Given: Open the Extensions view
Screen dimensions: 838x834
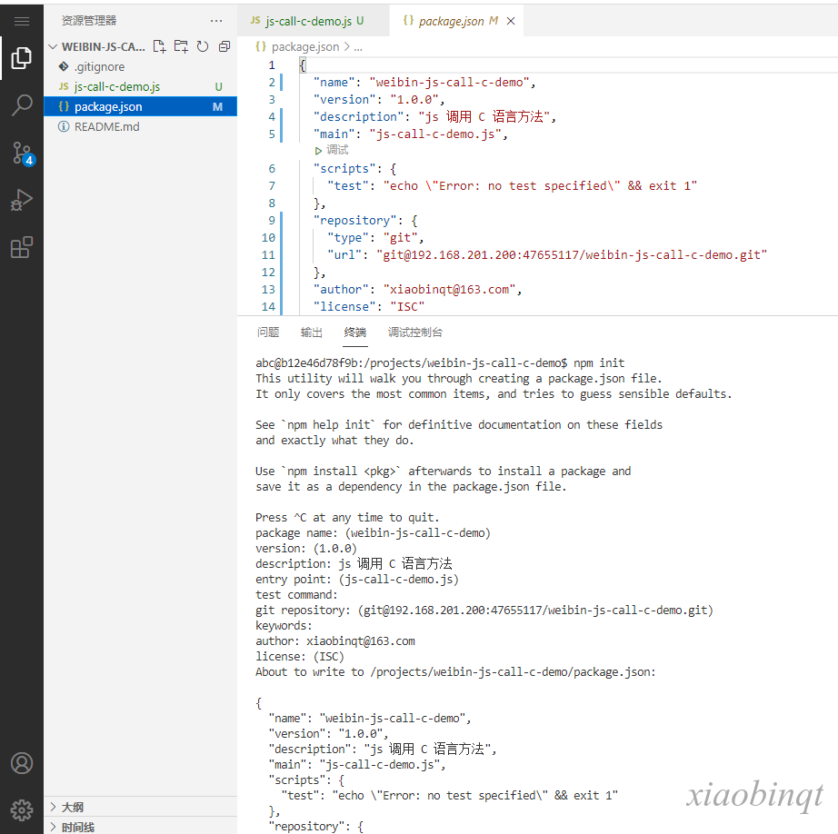Looking at the screenshot, I should click(x=22, y=247).
